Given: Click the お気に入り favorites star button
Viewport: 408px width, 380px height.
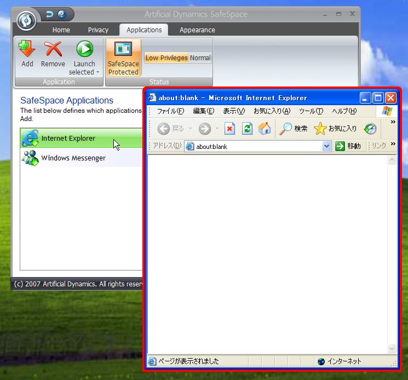Looking at the screenshot, I should click(x=335, y=129).
